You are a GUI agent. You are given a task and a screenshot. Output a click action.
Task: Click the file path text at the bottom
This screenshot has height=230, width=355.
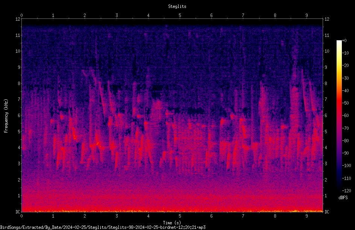pyautogui.click(x=103, y=227)
